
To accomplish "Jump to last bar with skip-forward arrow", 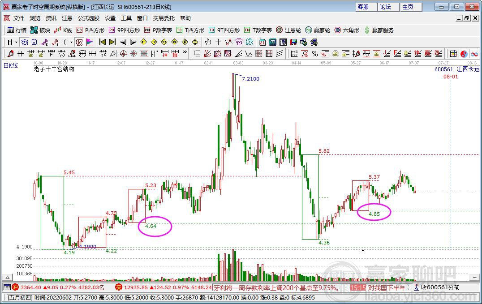I will click(x=113, y=42).
